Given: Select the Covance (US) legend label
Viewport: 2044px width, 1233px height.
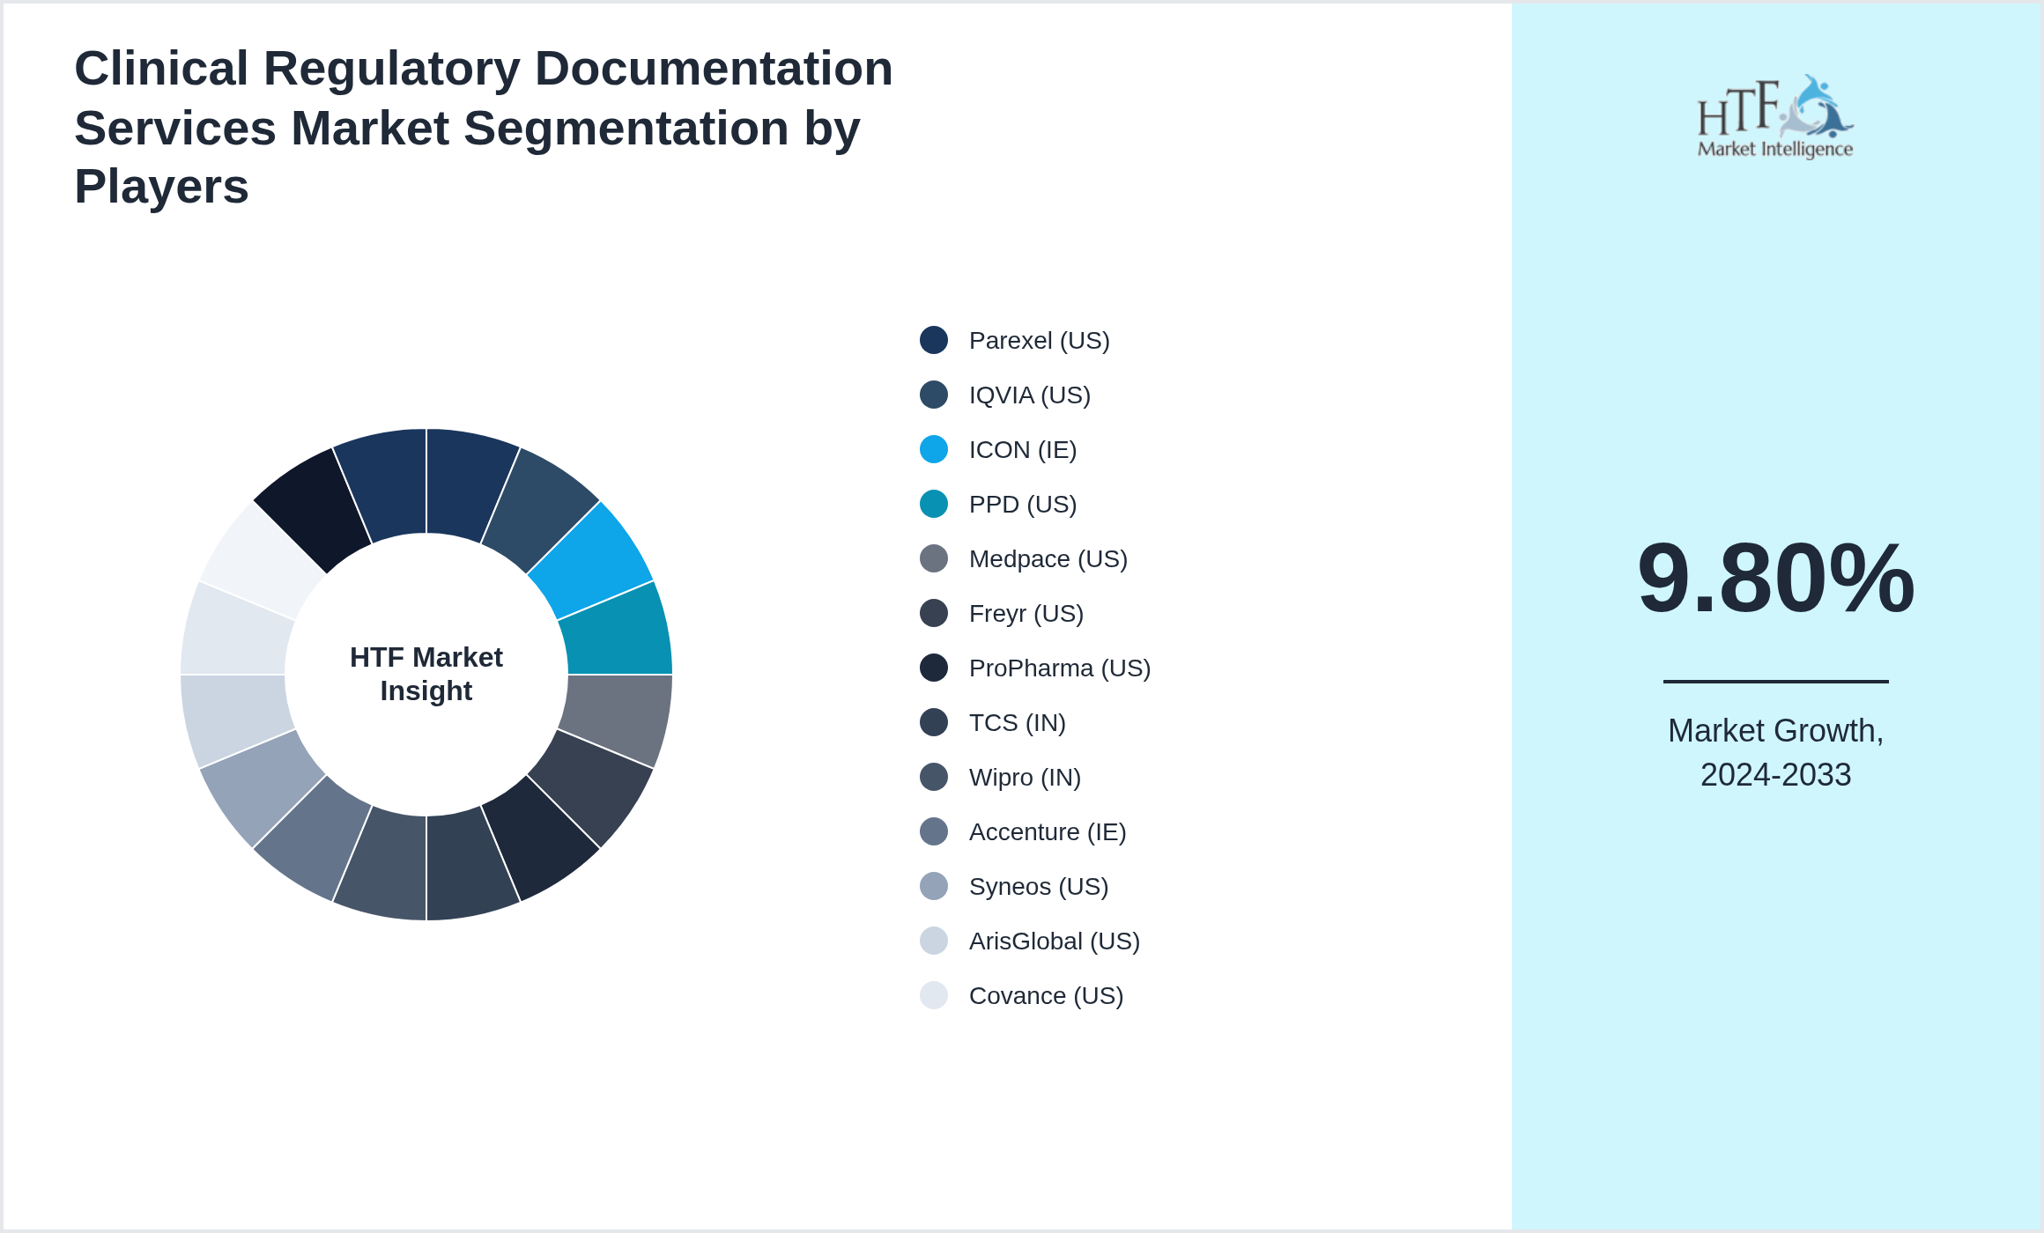Looking at the screenshot, I should (x=1047, y=996).
